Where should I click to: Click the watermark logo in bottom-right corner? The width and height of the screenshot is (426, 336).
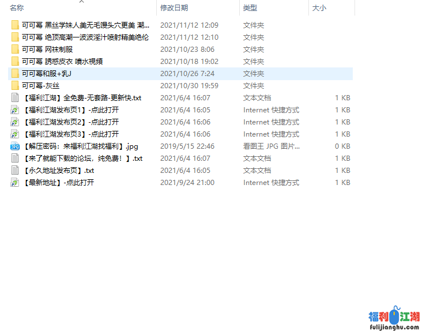coord(394,319)
